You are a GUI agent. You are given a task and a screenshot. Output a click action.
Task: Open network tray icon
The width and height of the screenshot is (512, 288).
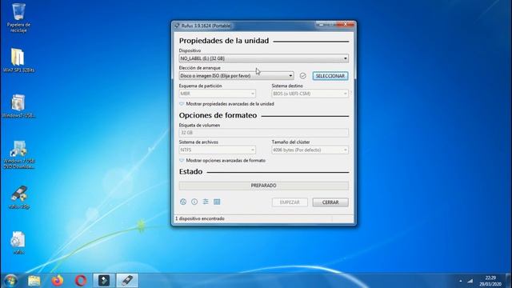tap(470, 281)
